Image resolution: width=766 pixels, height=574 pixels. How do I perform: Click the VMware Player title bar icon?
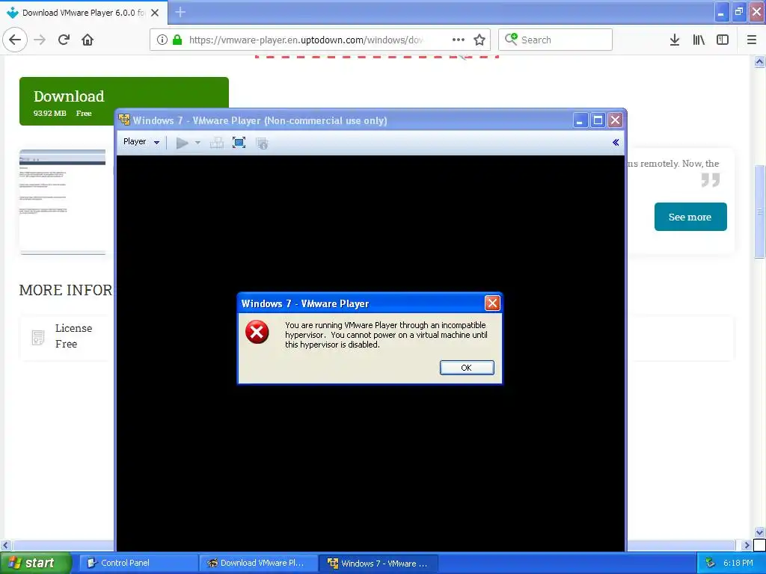click(124, 120)
